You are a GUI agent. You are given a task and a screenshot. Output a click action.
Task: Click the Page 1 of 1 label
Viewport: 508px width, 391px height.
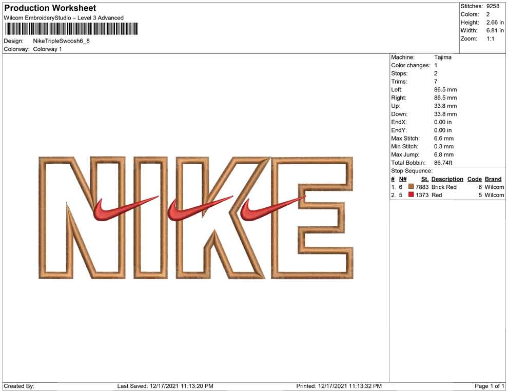click(x=490, y=386)
